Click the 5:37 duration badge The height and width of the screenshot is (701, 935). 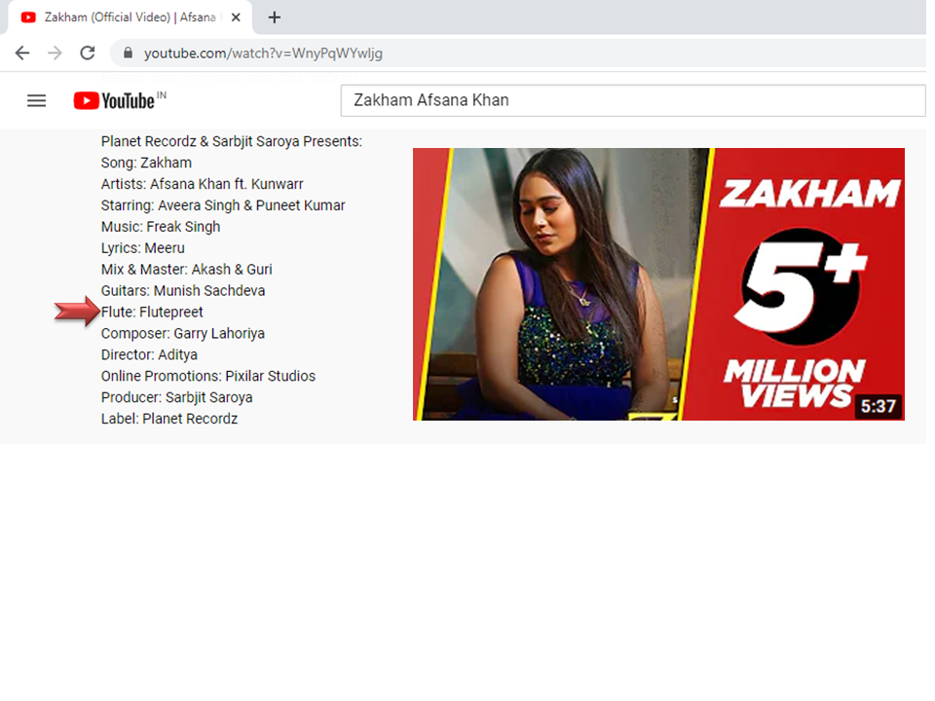pyautogui.click(x=878, y=406)
